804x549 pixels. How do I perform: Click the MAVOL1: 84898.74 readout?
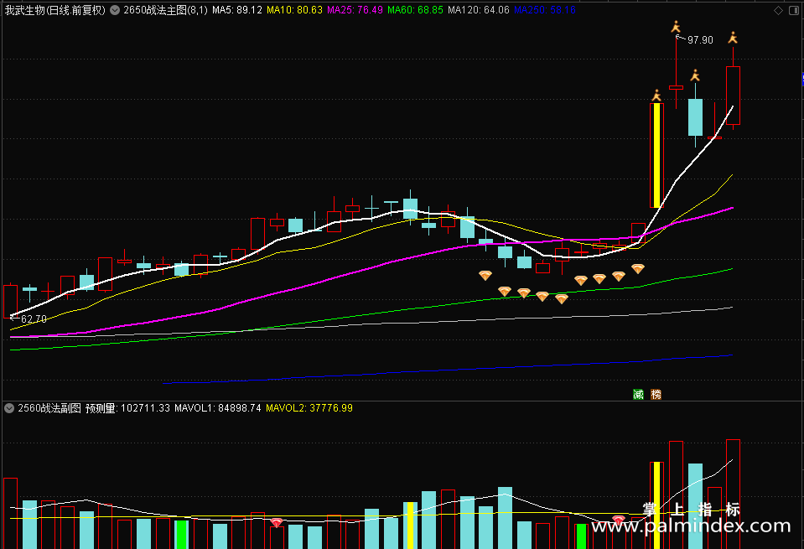pos(217,408)
